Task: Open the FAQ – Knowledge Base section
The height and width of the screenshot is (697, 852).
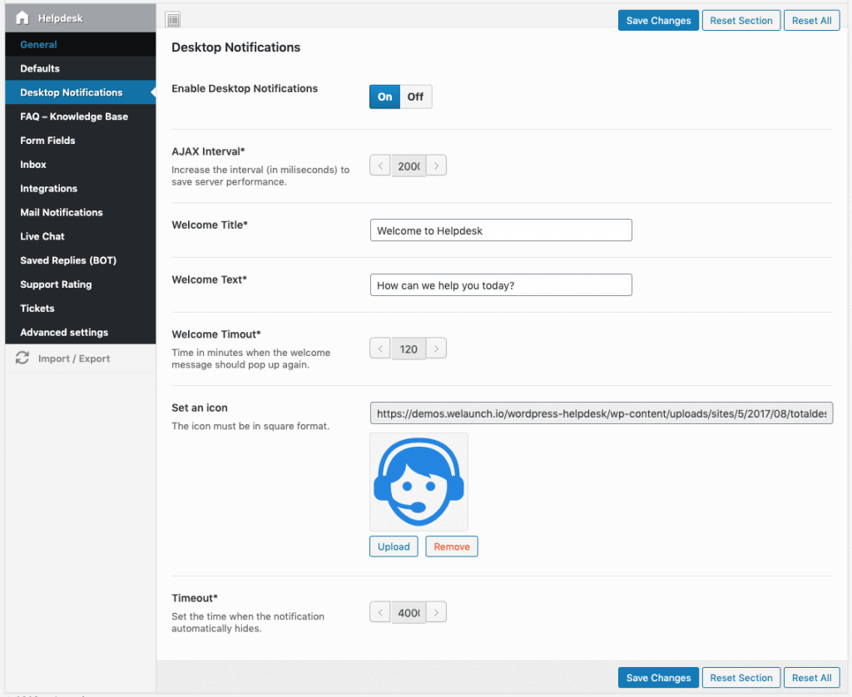Action: [74, 116]
